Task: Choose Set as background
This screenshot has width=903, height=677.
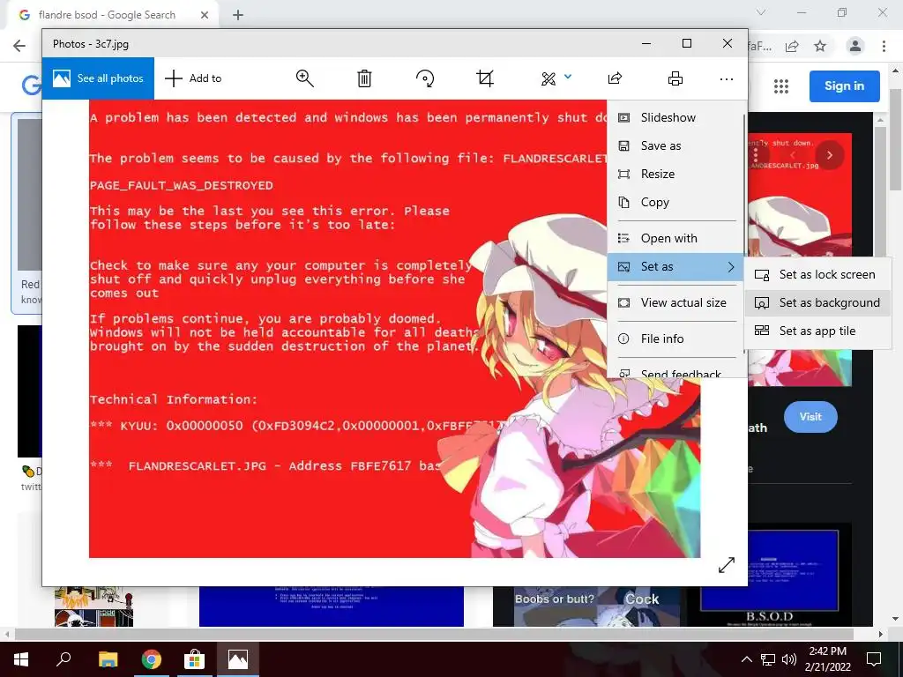Action: tap(817, 303)
